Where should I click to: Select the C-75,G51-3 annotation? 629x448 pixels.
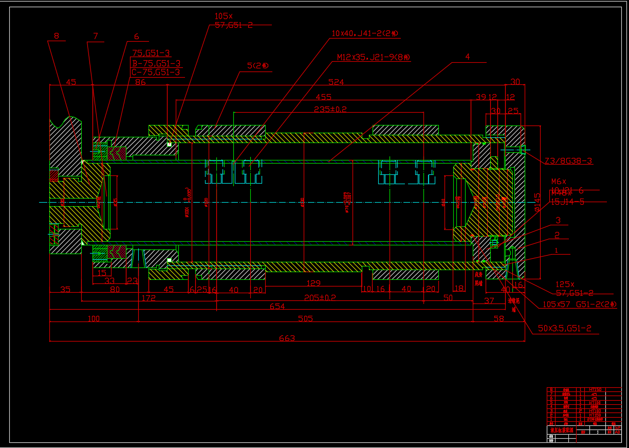tap(156, 73)
